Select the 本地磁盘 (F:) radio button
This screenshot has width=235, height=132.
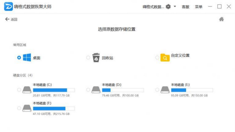[x=19, y=108]
